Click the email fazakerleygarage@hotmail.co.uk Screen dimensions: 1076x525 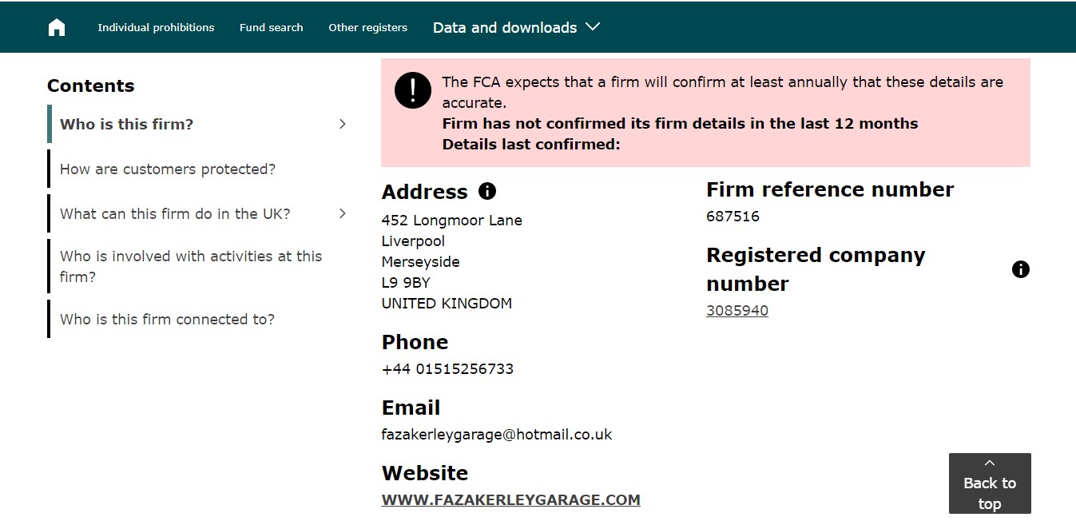[x=497, y=434]
